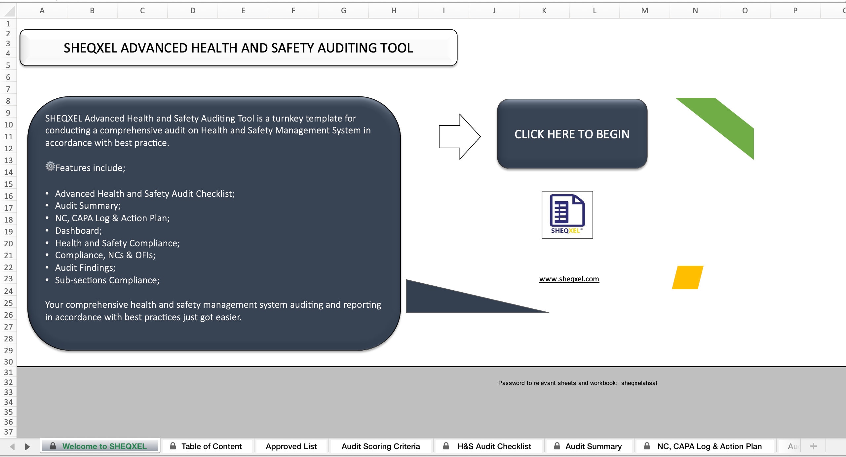Click the right sheet navigation arrow
The width and height of the screenshot is (846, 457).
click(27, 446)
